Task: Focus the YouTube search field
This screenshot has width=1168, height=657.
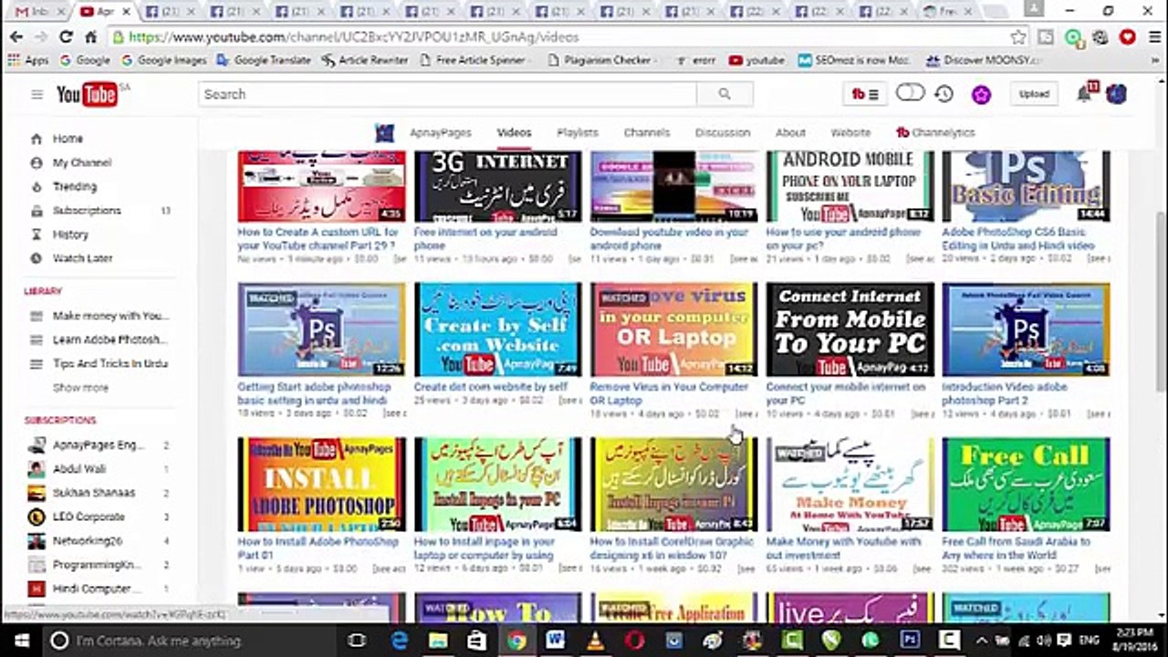Action: (x=447, y=94)
